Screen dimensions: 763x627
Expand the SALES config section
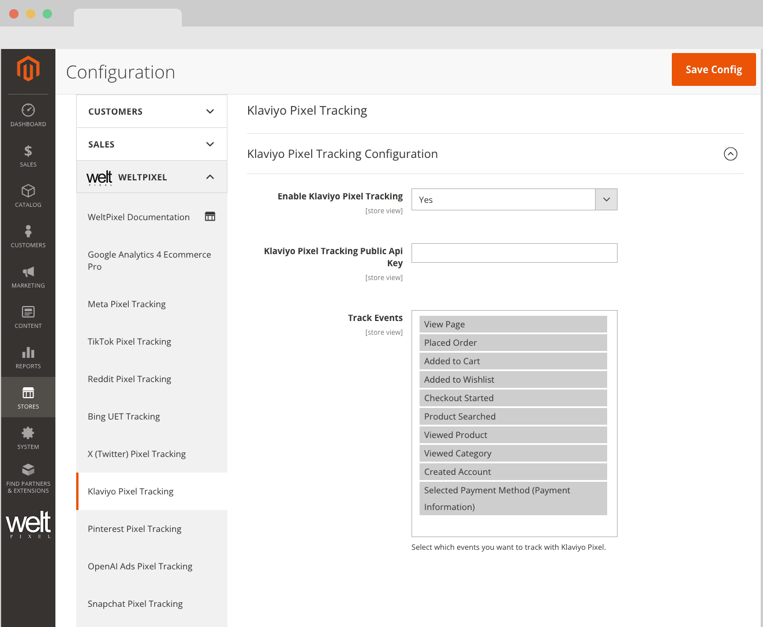click(x=152, y=144)
